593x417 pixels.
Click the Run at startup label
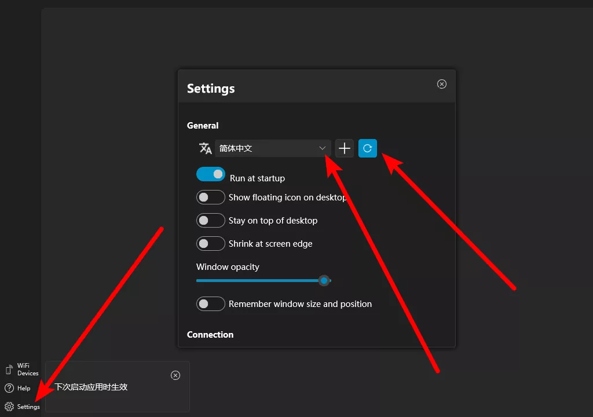(x=258, y=178)
